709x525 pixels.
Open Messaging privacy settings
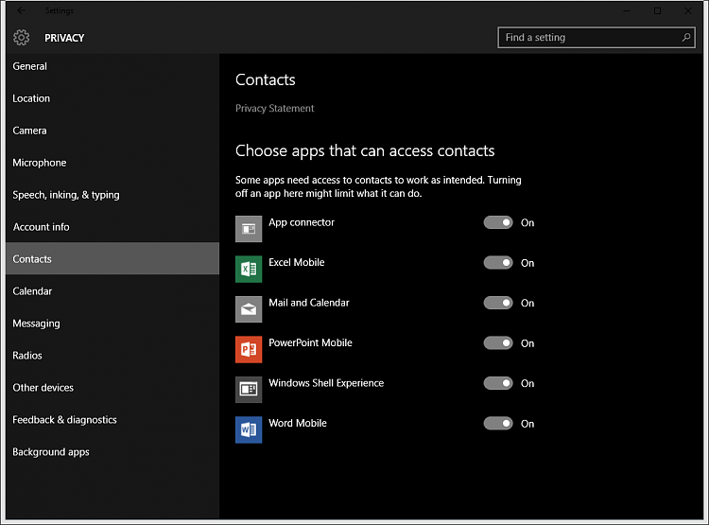tap(112, 324)
